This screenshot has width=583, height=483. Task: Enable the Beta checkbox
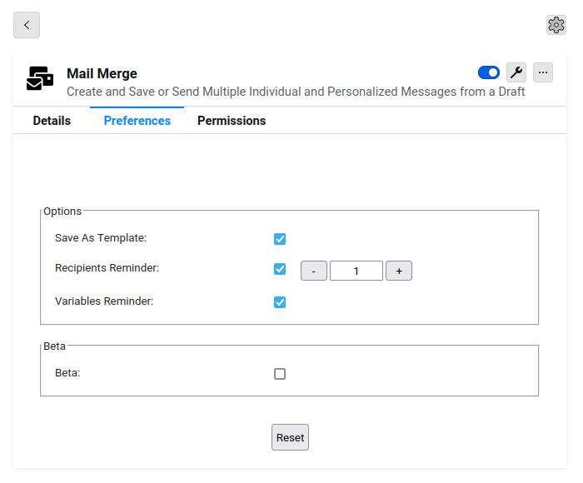pyautogui.click(x=280, y=374)
